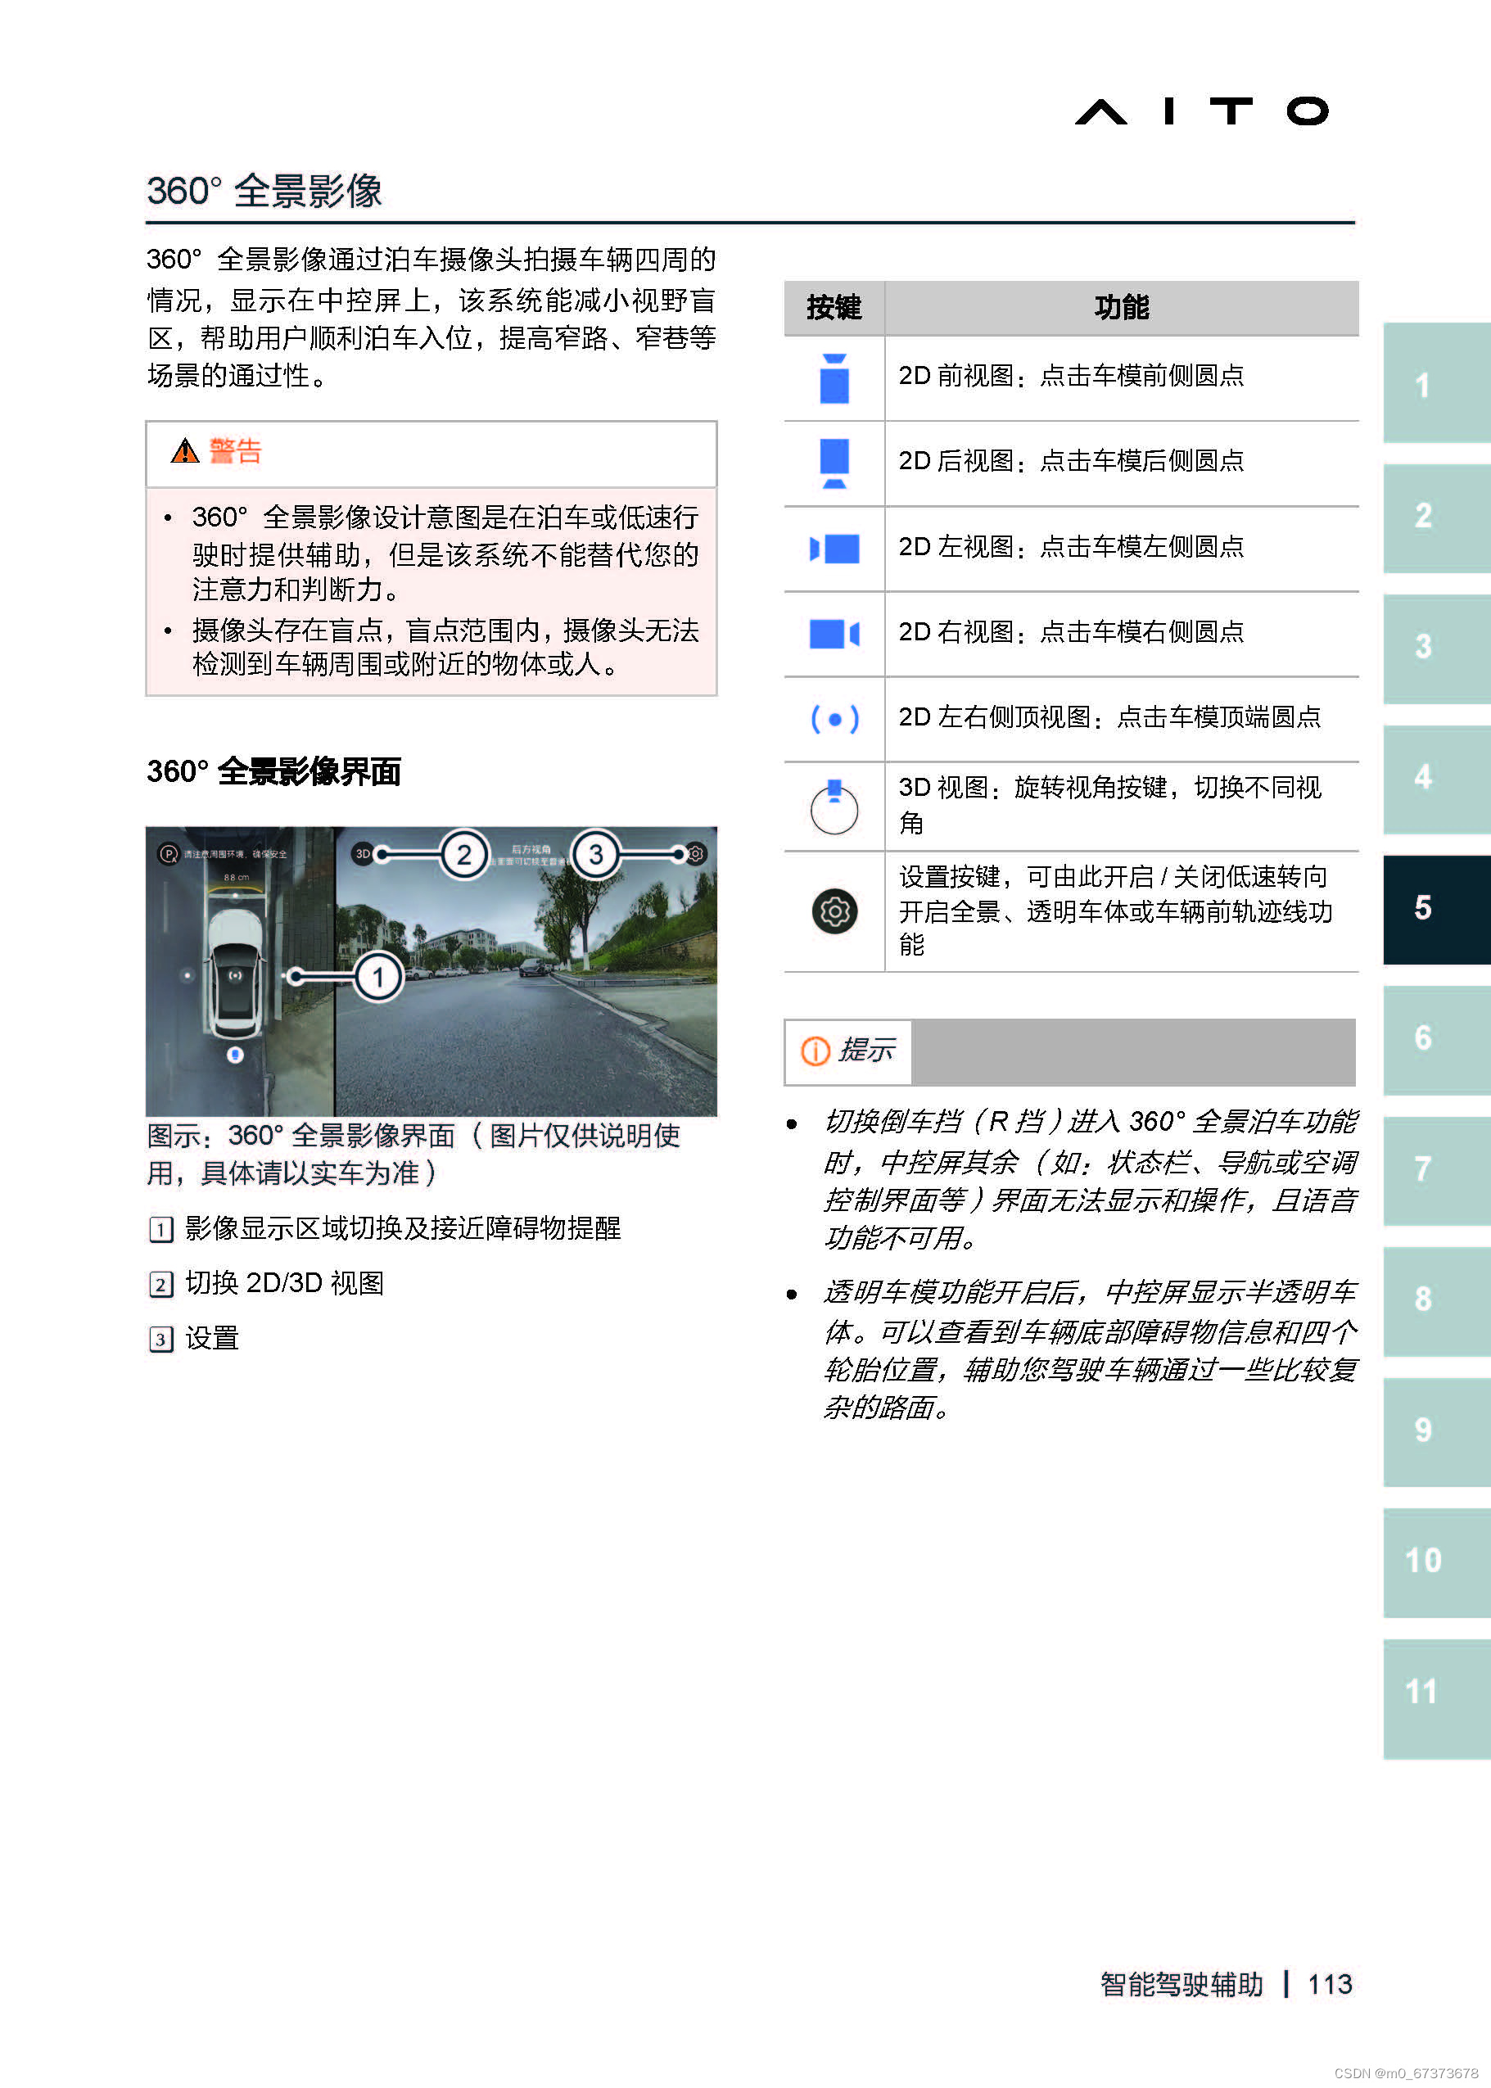Click the intro paragraph about 泊车摄像头
1491x2088 pixels.
coord(431,318)
